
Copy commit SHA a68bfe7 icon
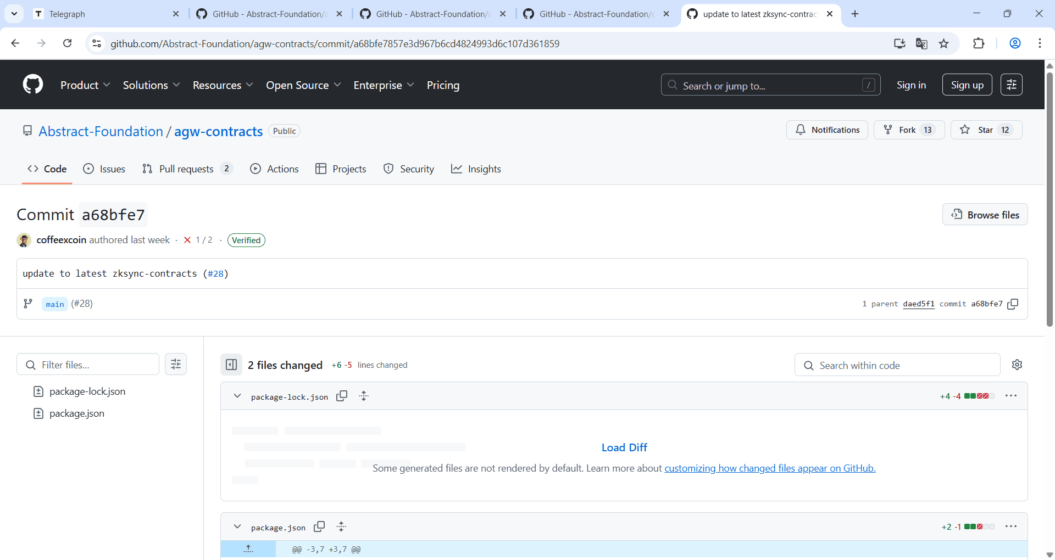1013,304
